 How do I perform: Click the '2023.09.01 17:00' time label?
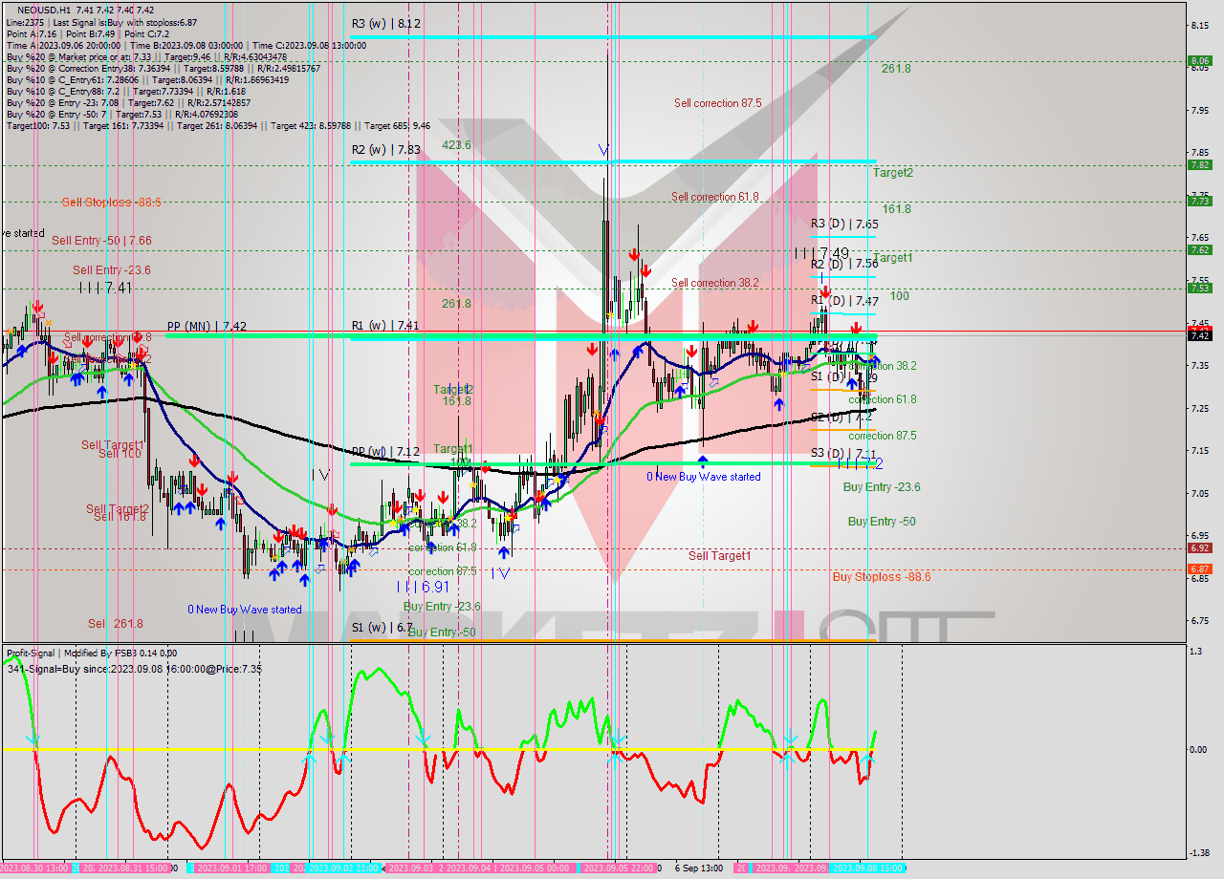[x=230, y=868]
